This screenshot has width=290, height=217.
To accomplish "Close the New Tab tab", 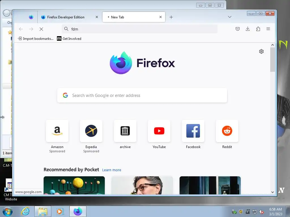I will coord(161,17).
